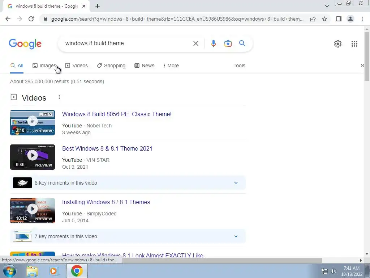Click 'Nobel Tech' channel name
This screenshot has width=370, height=278.
point(99,126)
